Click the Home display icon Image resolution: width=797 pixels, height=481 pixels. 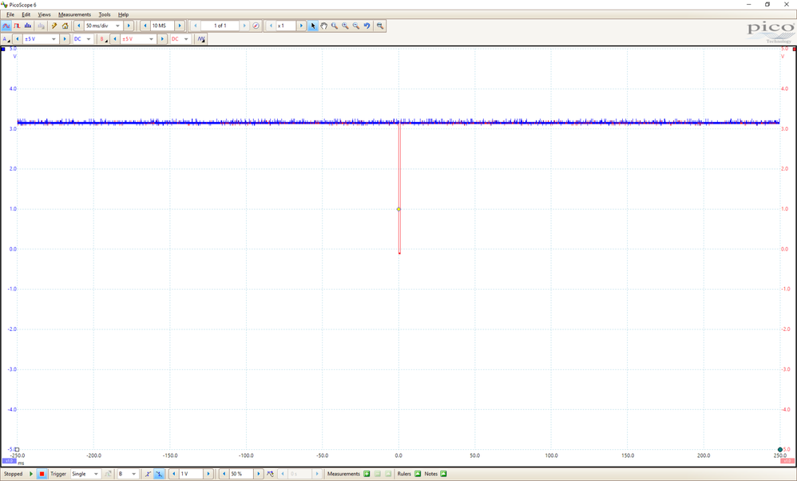(x=65, y=26)
